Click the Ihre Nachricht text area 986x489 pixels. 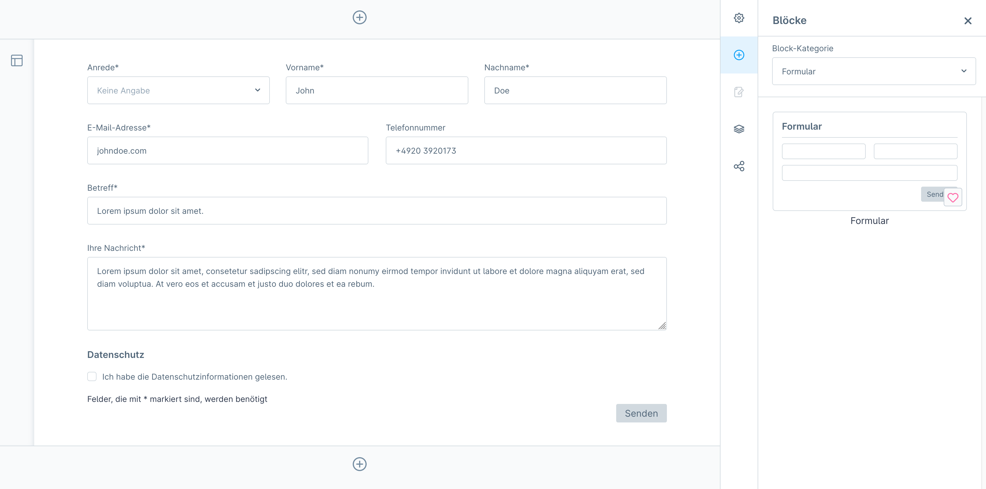click(x=377, y=294)
